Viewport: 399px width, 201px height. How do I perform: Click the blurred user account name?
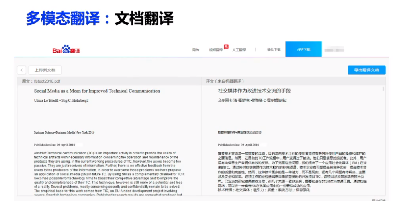click(x=334, y=50)
